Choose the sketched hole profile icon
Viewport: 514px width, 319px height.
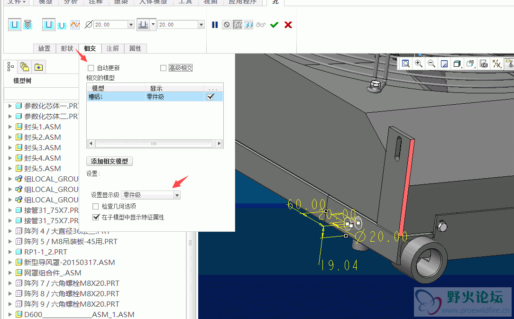pyautogui.click(x=75, y=25)
